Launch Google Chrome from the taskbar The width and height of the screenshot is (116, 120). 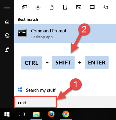[x=66, y=114]
